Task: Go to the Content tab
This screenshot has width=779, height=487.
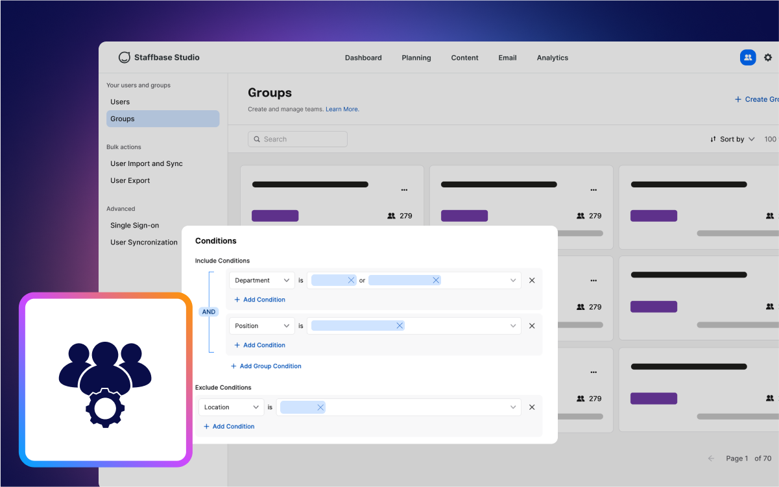Action: (465, 58)
